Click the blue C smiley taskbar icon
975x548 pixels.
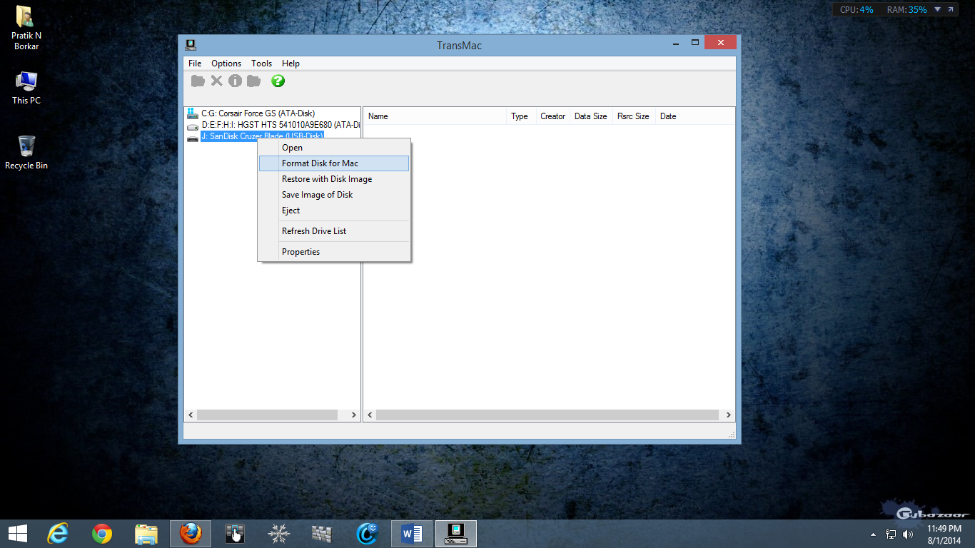point(368,534)
